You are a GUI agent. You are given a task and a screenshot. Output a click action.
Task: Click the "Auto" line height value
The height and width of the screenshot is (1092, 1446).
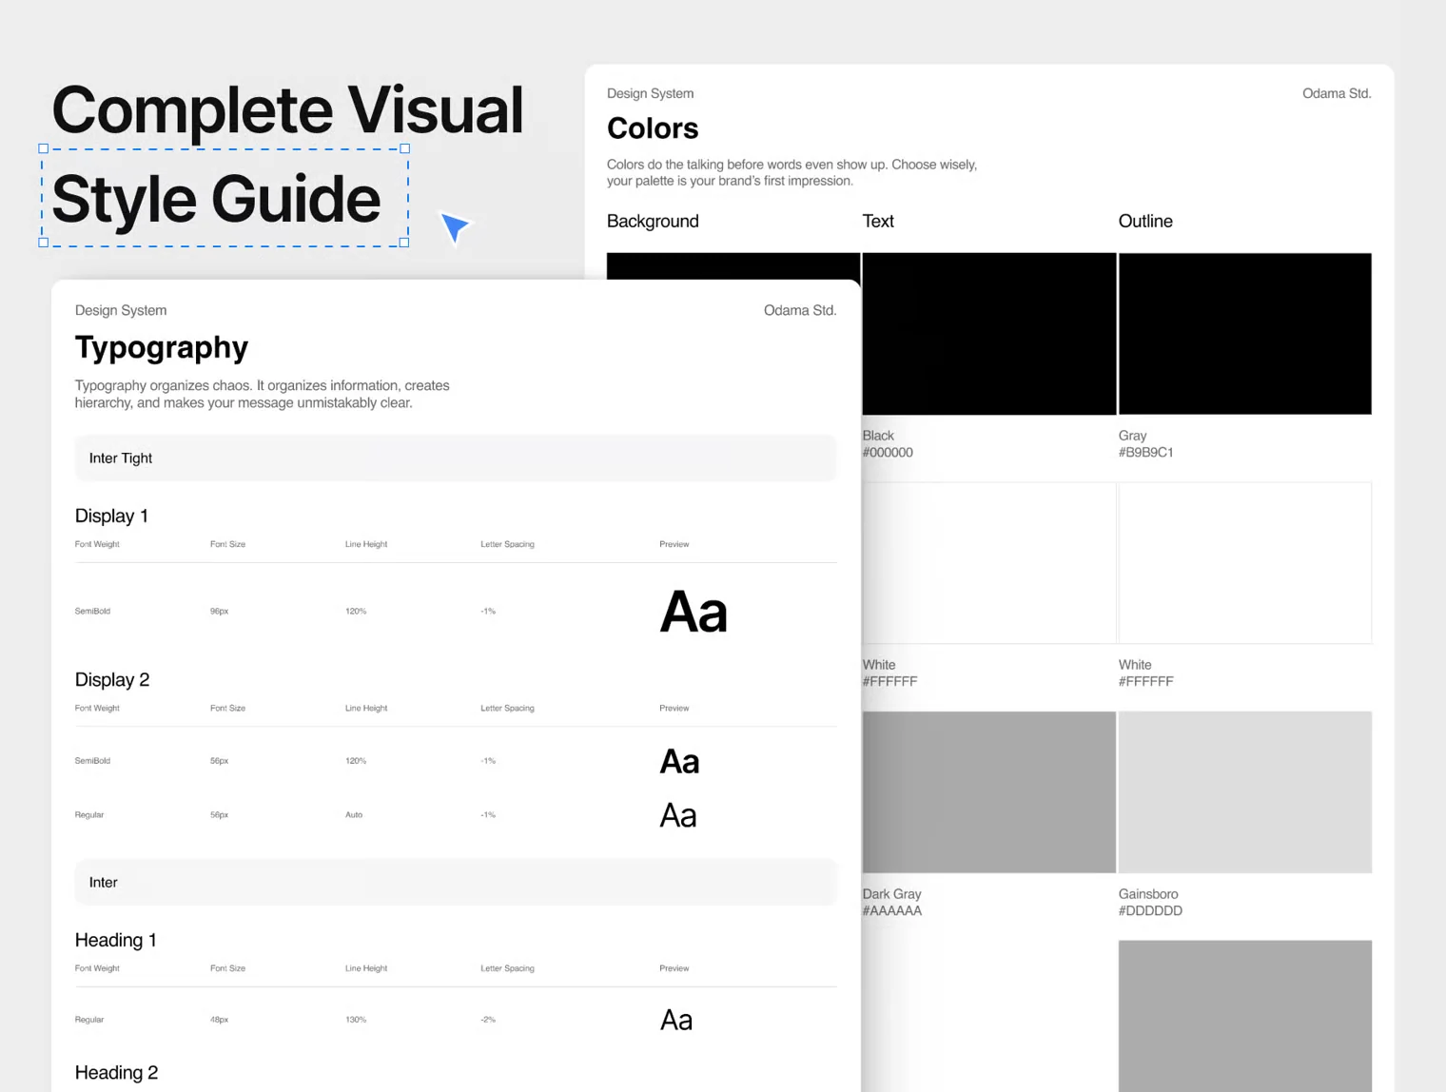tap(354, 815)
